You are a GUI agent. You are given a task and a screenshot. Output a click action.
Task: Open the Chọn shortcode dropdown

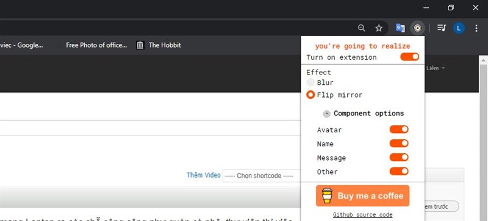pyautogui.click(x=262, y=176)
